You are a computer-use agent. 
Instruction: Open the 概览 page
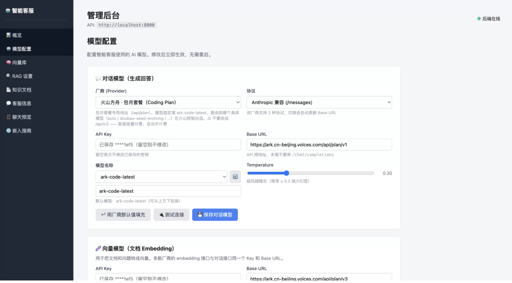(x=36, y=35)
